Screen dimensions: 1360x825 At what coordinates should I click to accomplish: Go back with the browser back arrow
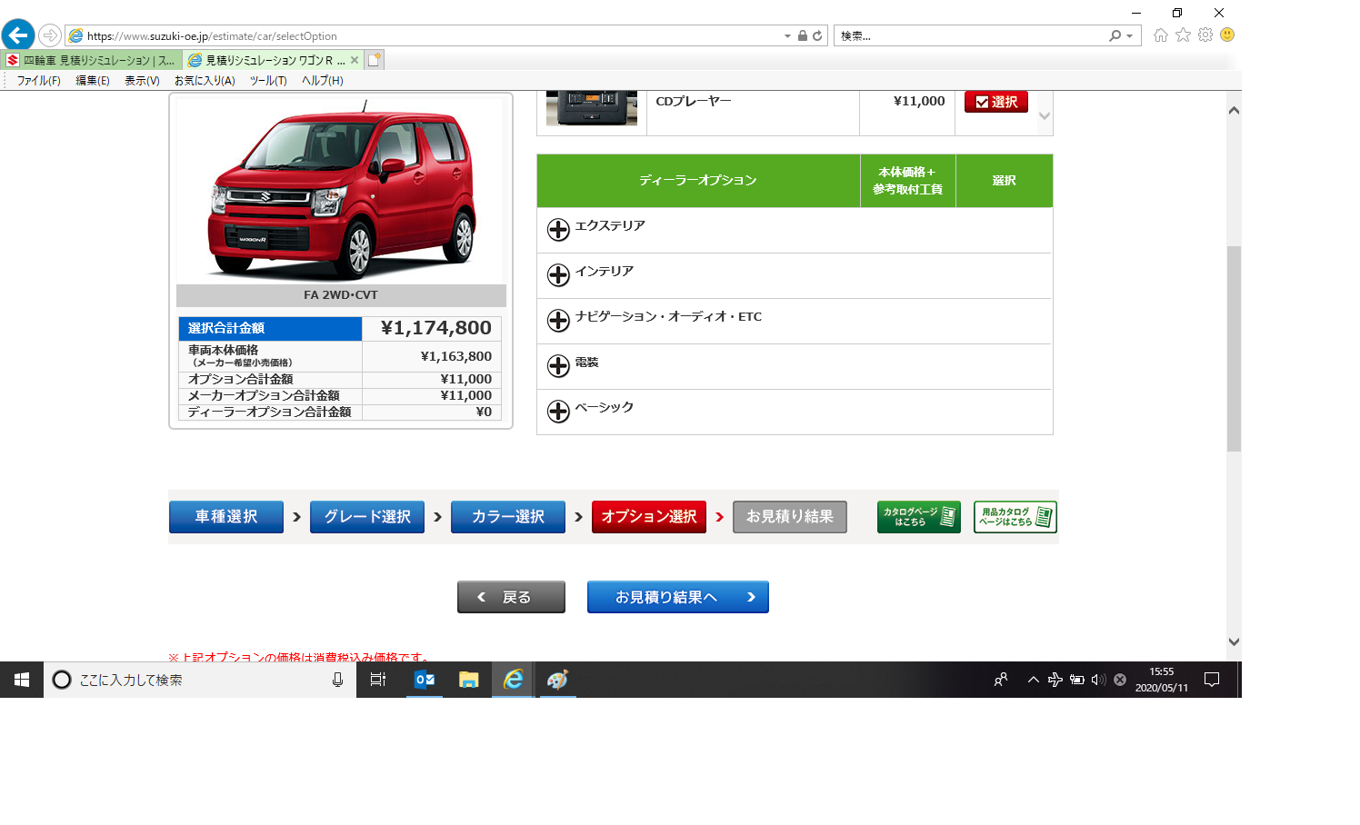pos(17,35)
